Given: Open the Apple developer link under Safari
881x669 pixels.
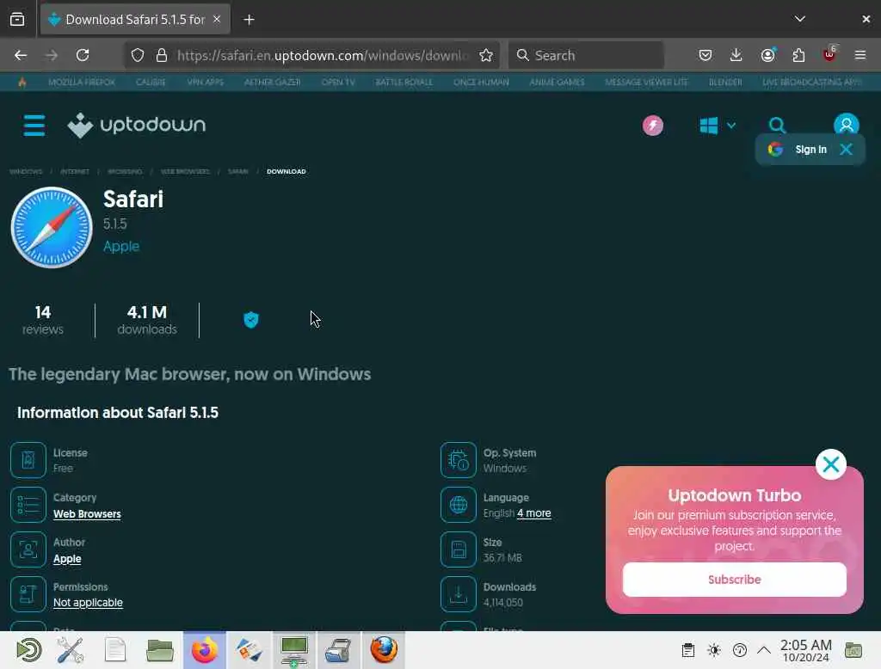Looking at the screenshot, I should (x=121, y=246).
